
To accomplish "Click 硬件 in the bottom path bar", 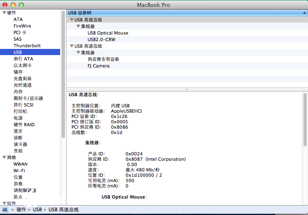I will pos(21,210).
